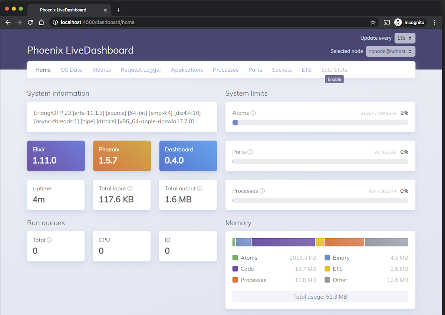Open the Chrome three-dot menu

(x=434, y=22)
